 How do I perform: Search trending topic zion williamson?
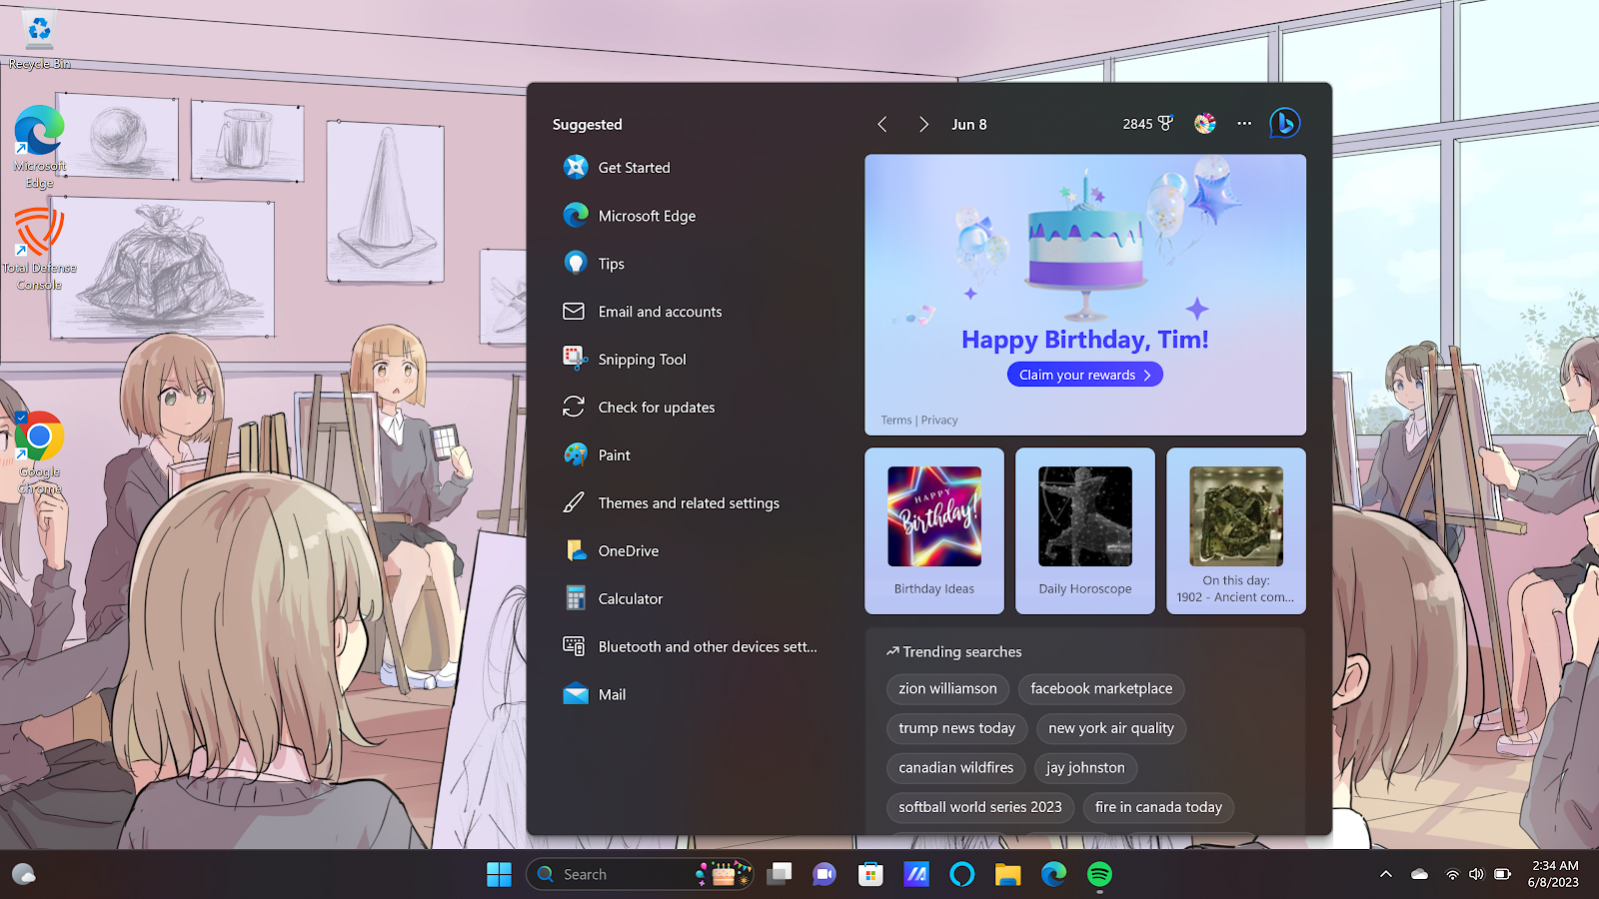[947, 688]
